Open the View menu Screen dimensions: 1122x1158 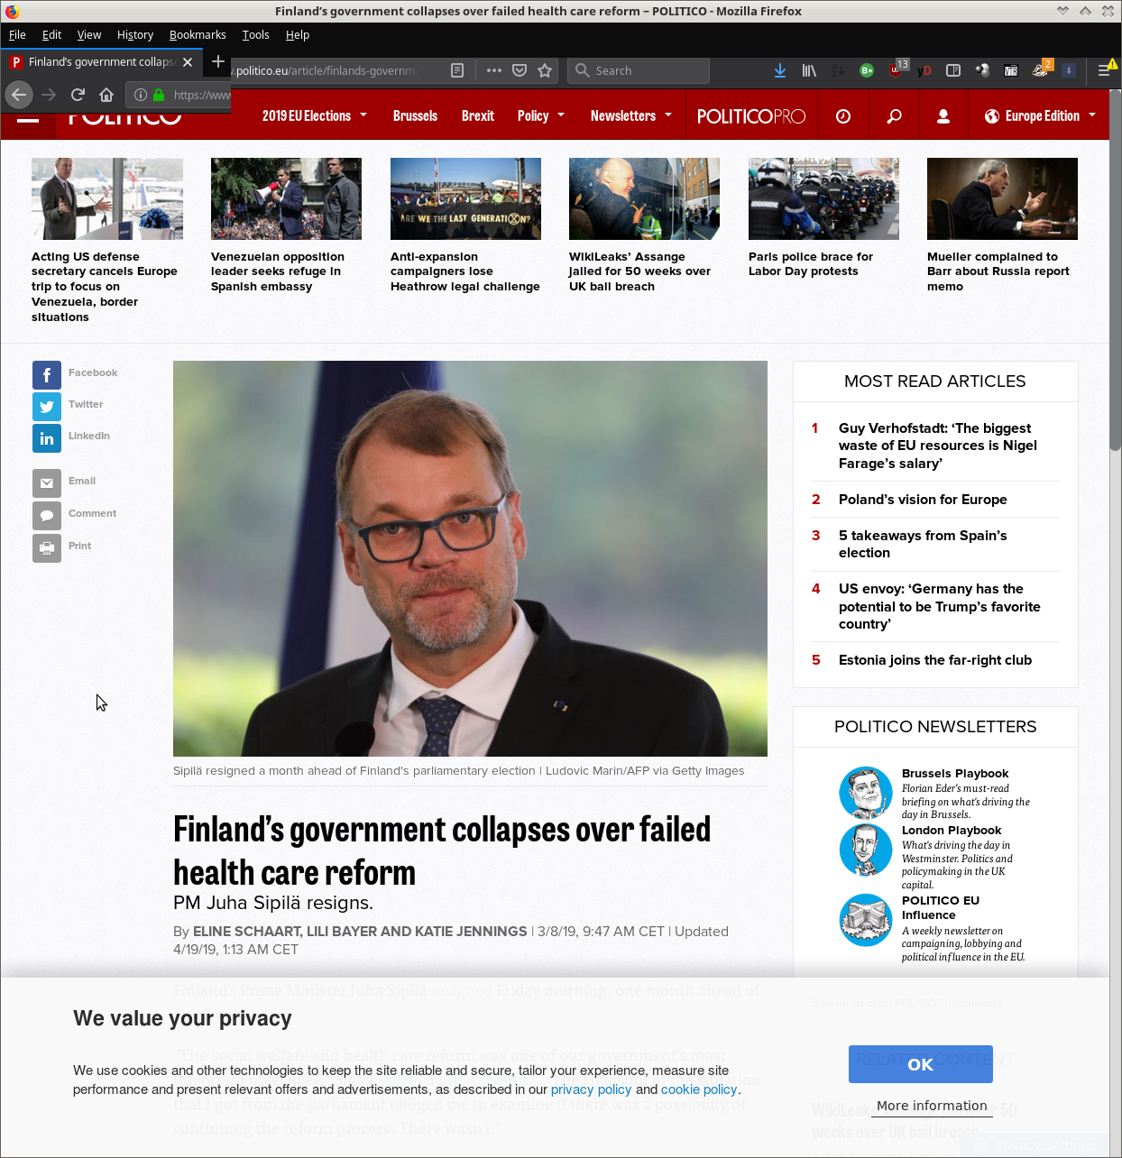click(x=89, y=34)
